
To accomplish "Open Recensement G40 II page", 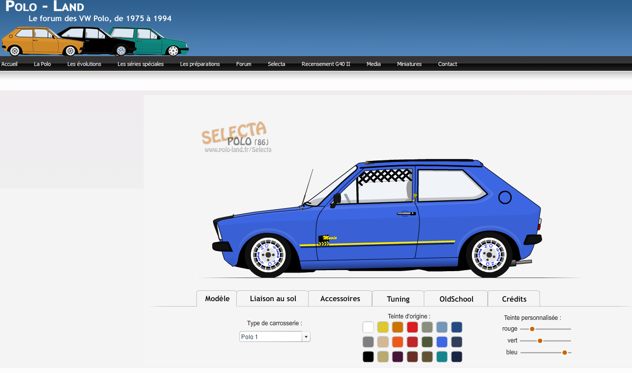I will [x=326, y=64].
